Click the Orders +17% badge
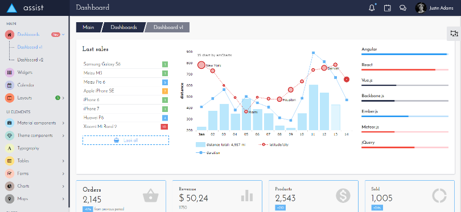Screen dimensions: 461x212 (x=88, y=209)
